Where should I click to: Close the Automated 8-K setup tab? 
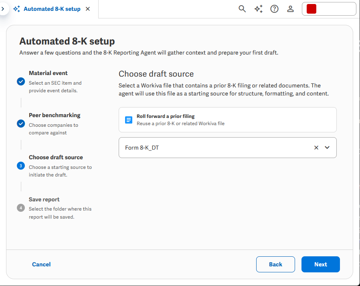[88, 9]
